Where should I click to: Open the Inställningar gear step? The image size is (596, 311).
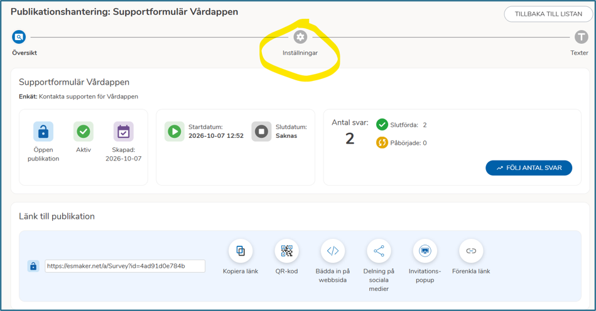[x=300, y=37]
